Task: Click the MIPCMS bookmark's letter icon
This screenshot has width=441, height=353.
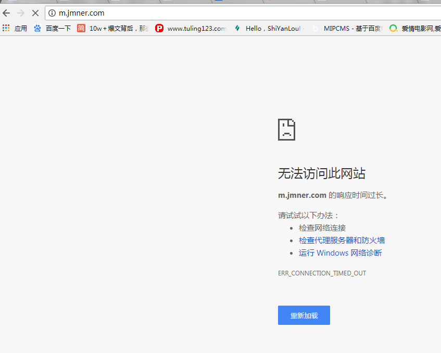Action: click(x=316, y=28)
